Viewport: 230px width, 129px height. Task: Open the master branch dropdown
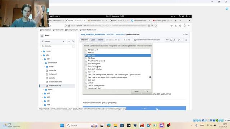point(53,42)
